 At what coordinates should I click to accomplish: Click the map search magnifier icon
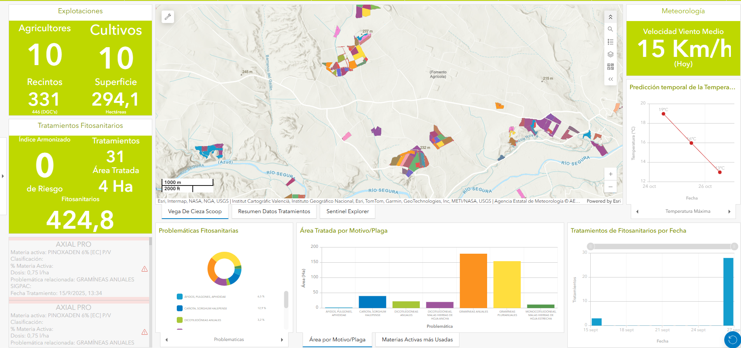tap(610, 29)
